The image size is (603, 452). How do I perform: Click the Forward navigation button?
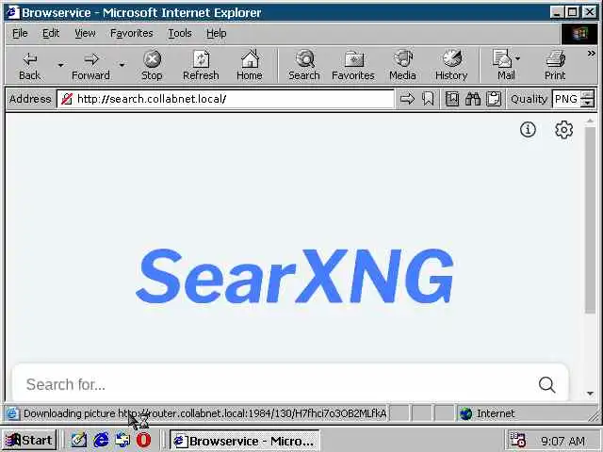(90, 66)
